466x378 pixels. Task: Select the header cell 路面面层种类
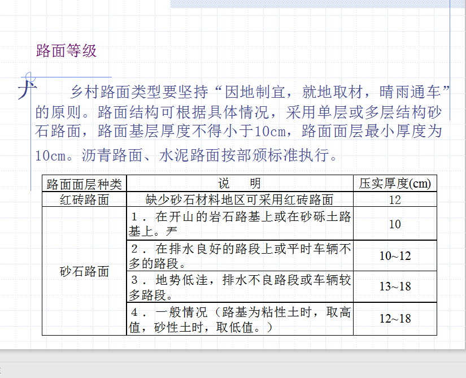pyautogui.click(x=84, y=184)
